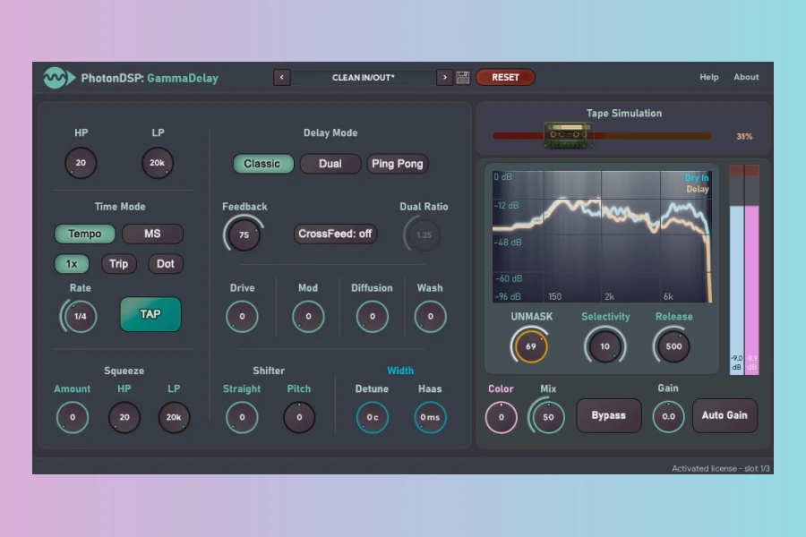
Task: Go to the next preset arrow
Action: click(444, 78)
